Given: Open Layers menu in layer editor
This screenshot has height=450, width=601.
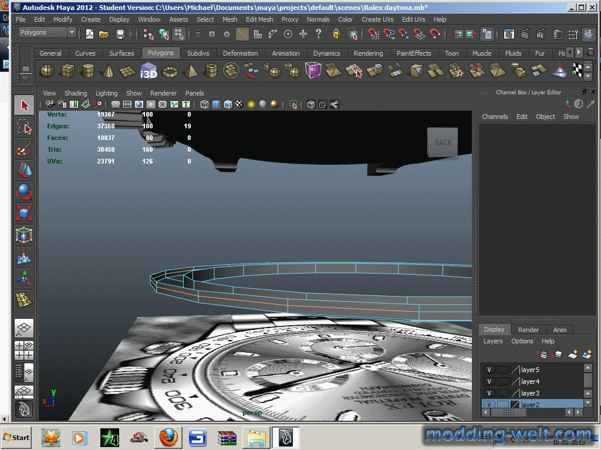Looking at the screenshot, I should (493, 341).
